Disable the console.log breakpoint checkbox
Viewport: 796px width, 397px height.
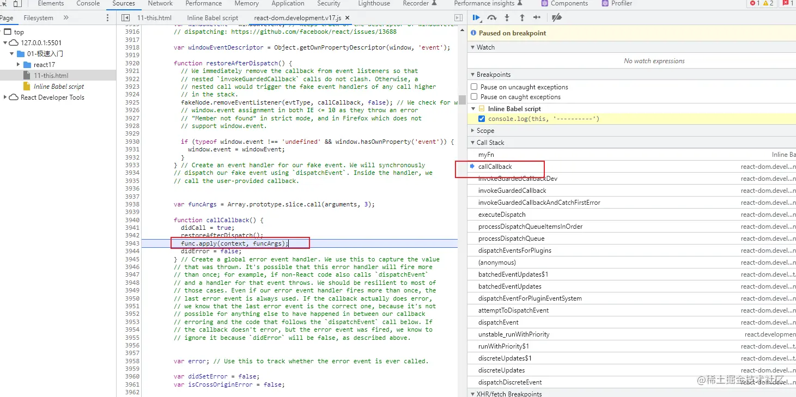[482, 119]
